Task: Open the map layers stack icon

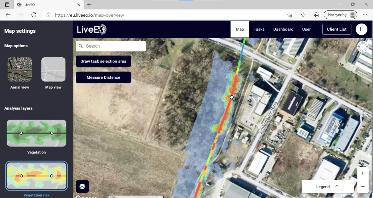Action: [x=82, y=186]
